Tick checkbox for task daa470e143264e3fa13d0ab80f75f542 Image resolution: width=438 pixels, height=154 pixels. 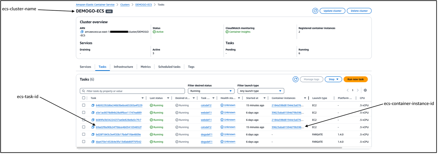[84, 142]
